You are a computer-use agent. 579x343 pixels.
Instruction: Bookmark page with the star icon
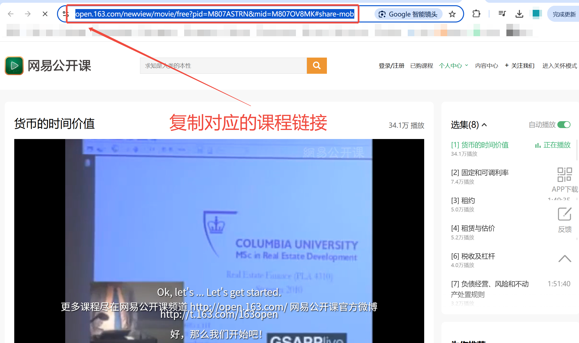452,14
